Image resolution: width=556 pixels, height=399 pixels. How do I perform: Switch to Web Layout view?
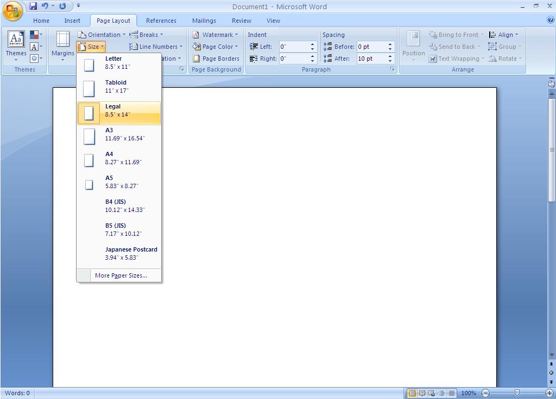pyautogui.click(x=432, y=393)
